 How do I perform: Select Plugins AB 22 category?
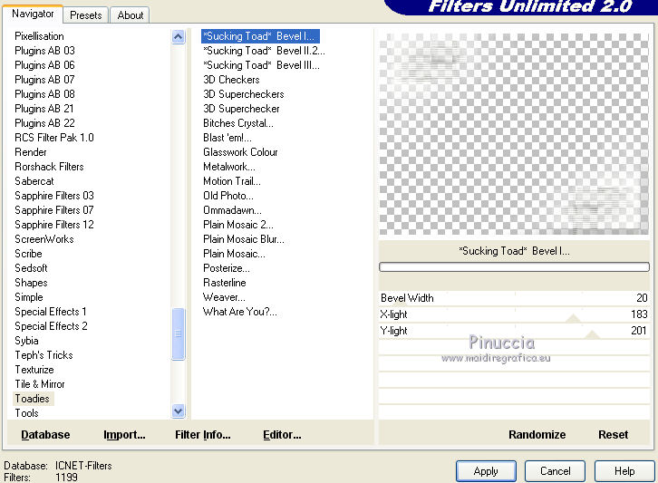[45, 123]
